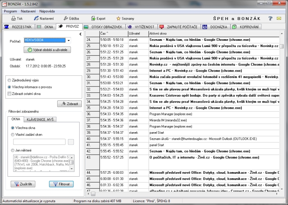The width and height of the screenshot is (288, 205).
Task: Open the Počítač combo box dropdown
Action: tap(68, 40)
